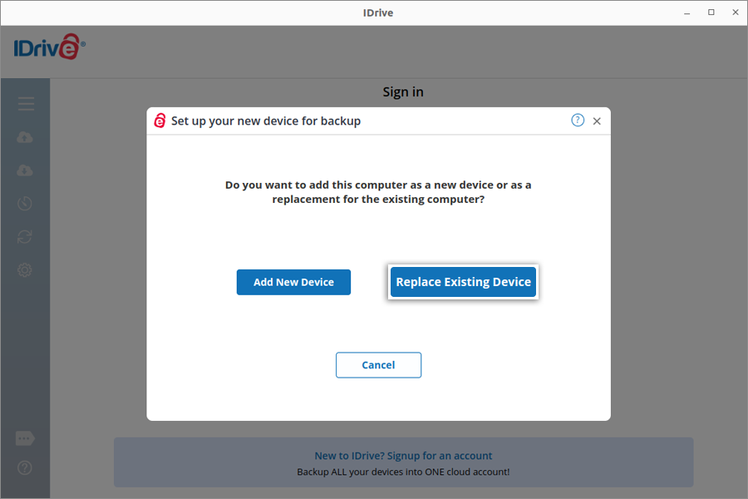
Task: Click the Signup for an account link
Action: [403, 456]
